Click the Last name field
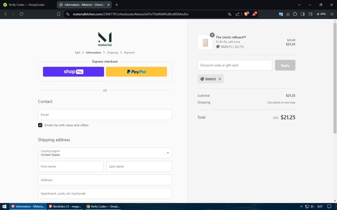337x210 pixels. pyautogui.click(x=139, y=166)
